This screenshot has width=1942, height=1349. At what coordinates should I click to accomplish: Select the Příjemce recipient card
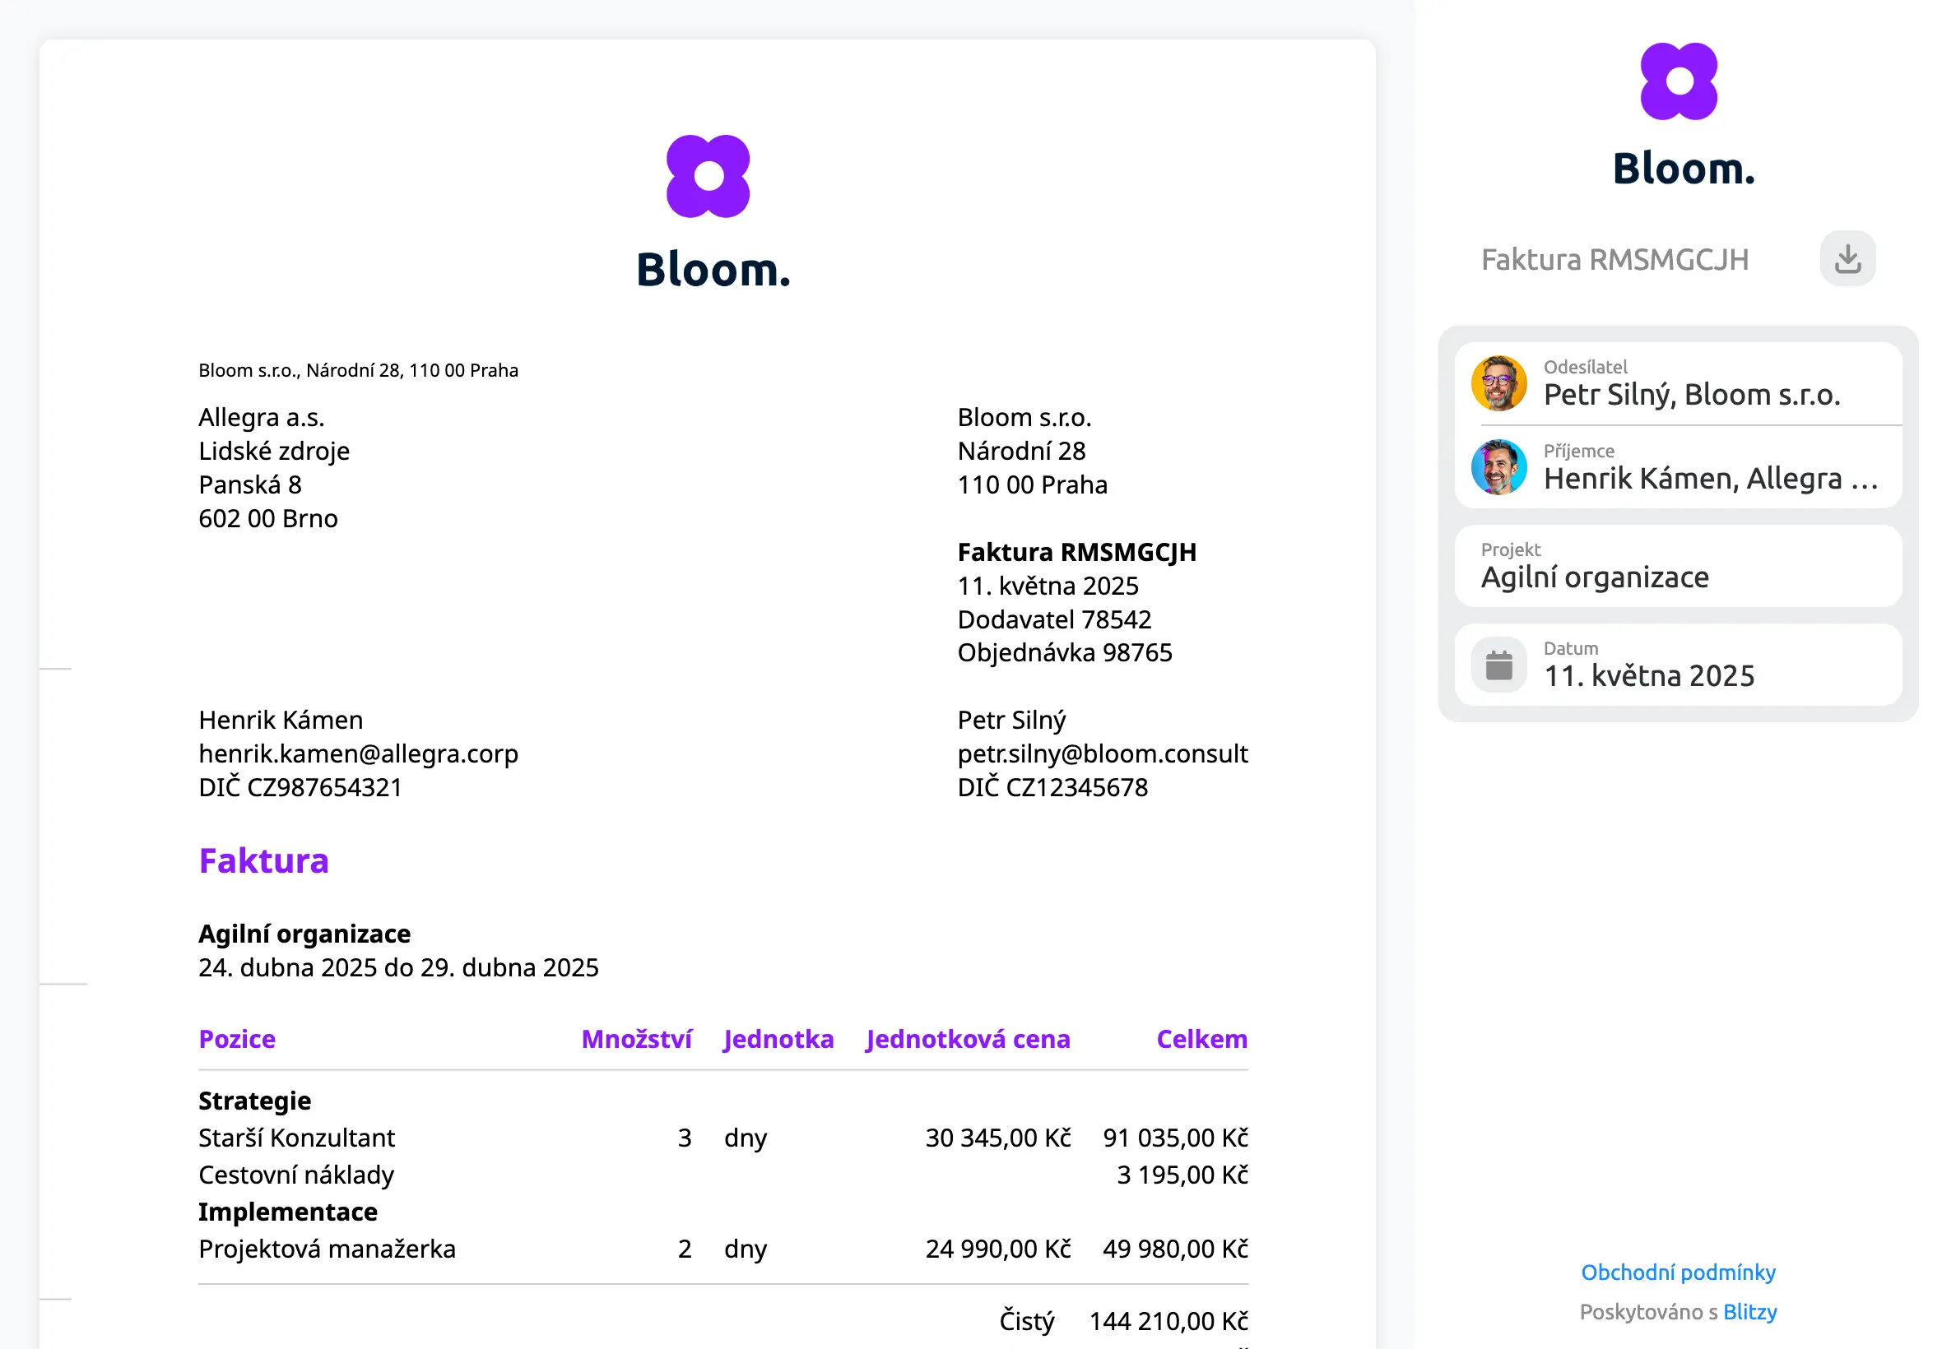click(x=1677, y=466)
